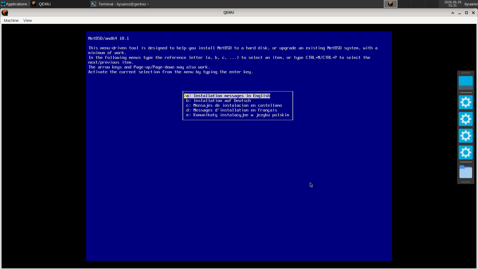The height and width of the screenshot is (269, 478).
Task: Switch to the Terminal - liyuansi@gentoo taskbar button
Action: point(120,4)
